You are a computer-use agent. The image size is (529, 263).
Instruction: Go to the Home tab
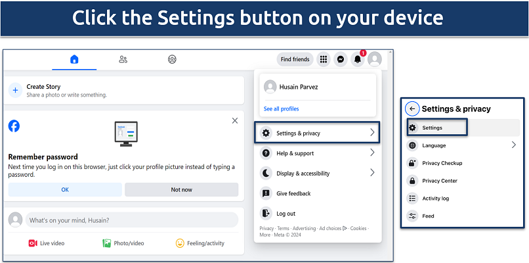[74, 59]
